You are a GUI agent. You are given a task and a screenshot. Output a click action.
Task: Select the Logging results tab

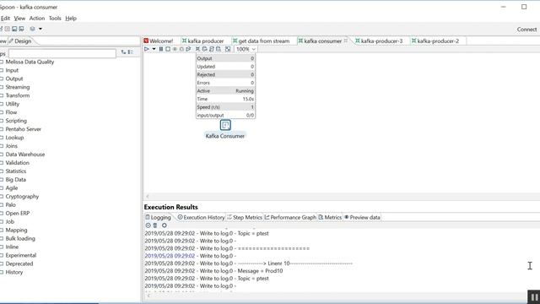tap(158, 217)
